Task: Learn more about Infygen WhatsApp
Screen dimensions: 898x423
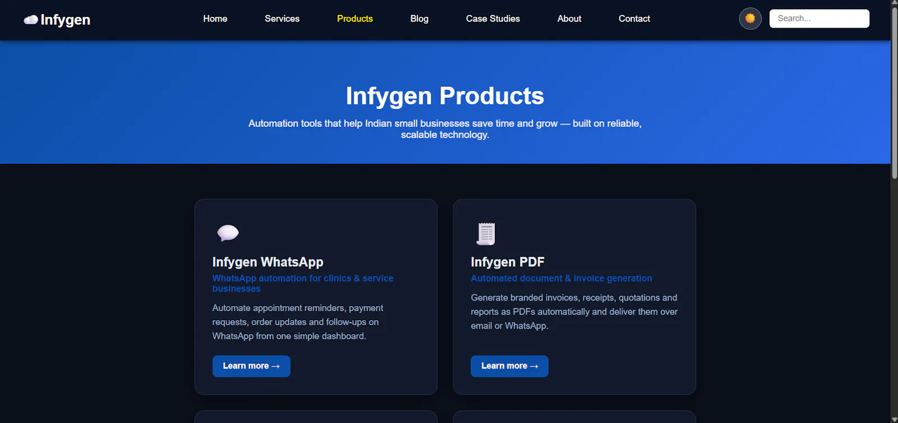Action: (x=251, y=366)
